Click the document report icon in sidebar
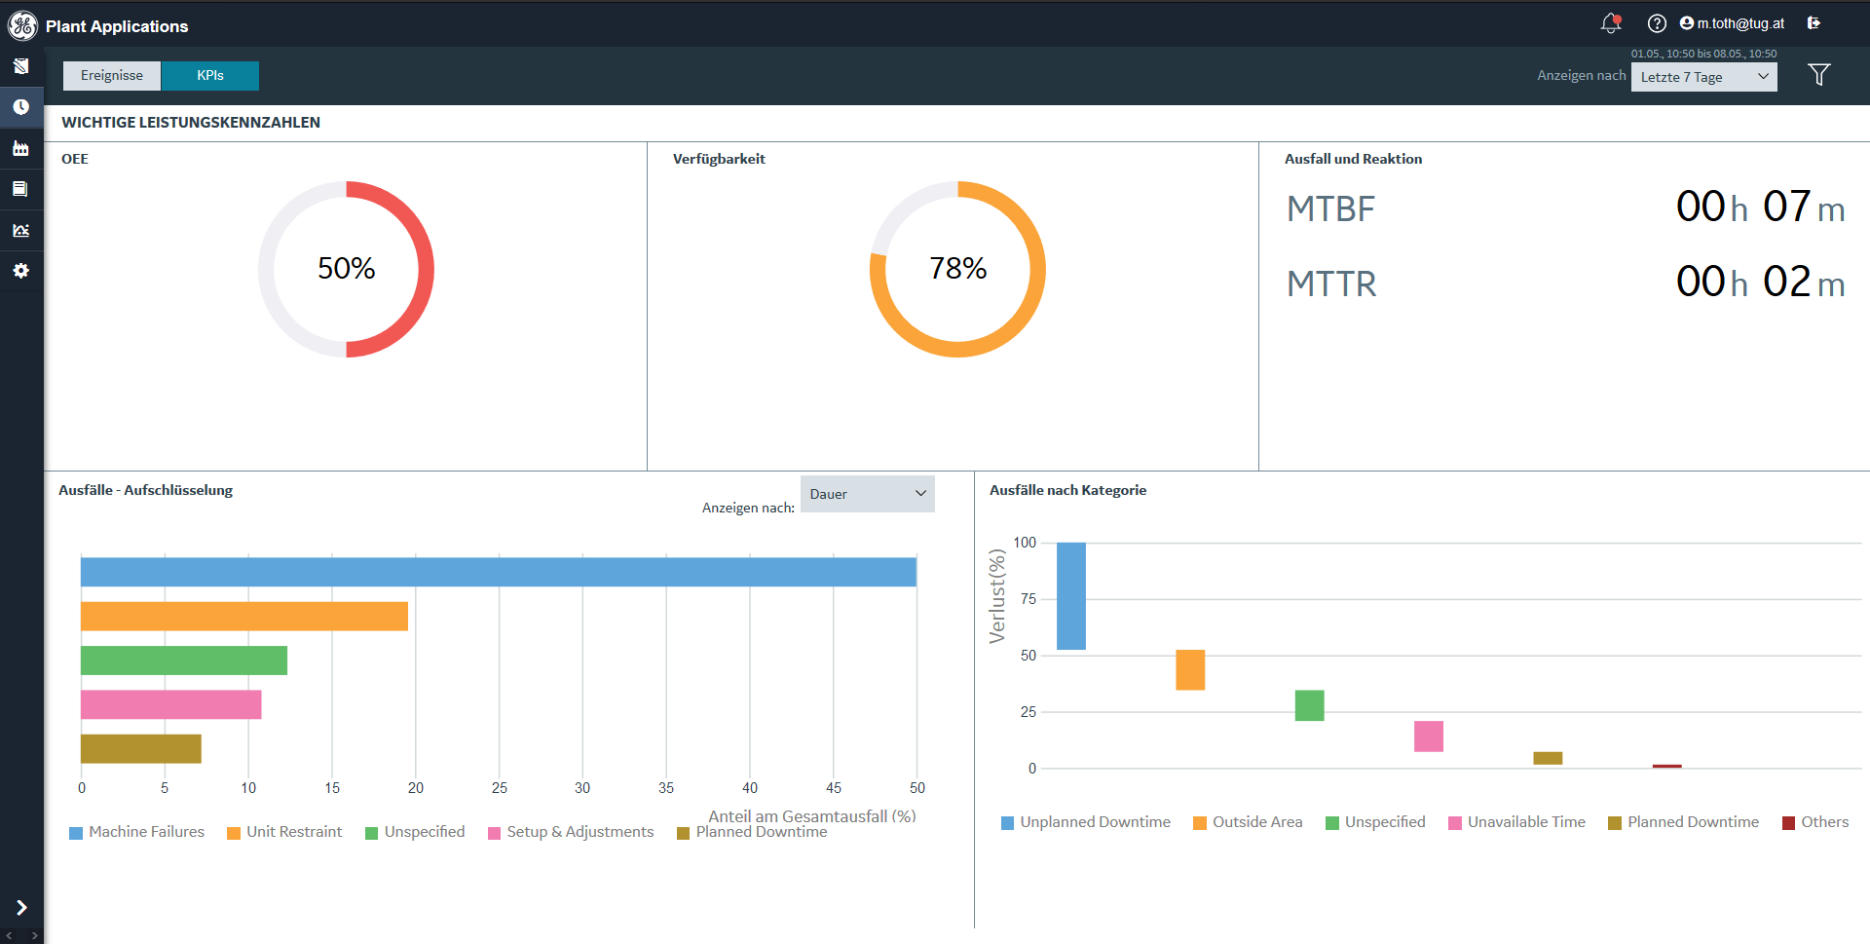This screenshot has height=944, width=1870. click(20, 189)
